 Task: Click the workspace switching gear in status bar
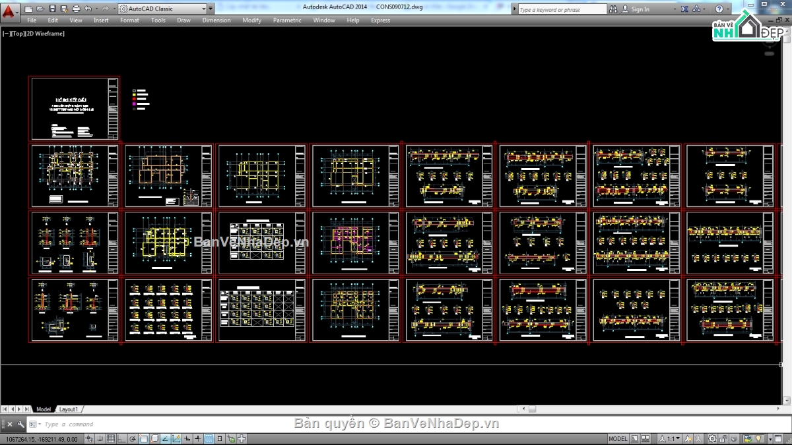(x=711, y=438)
